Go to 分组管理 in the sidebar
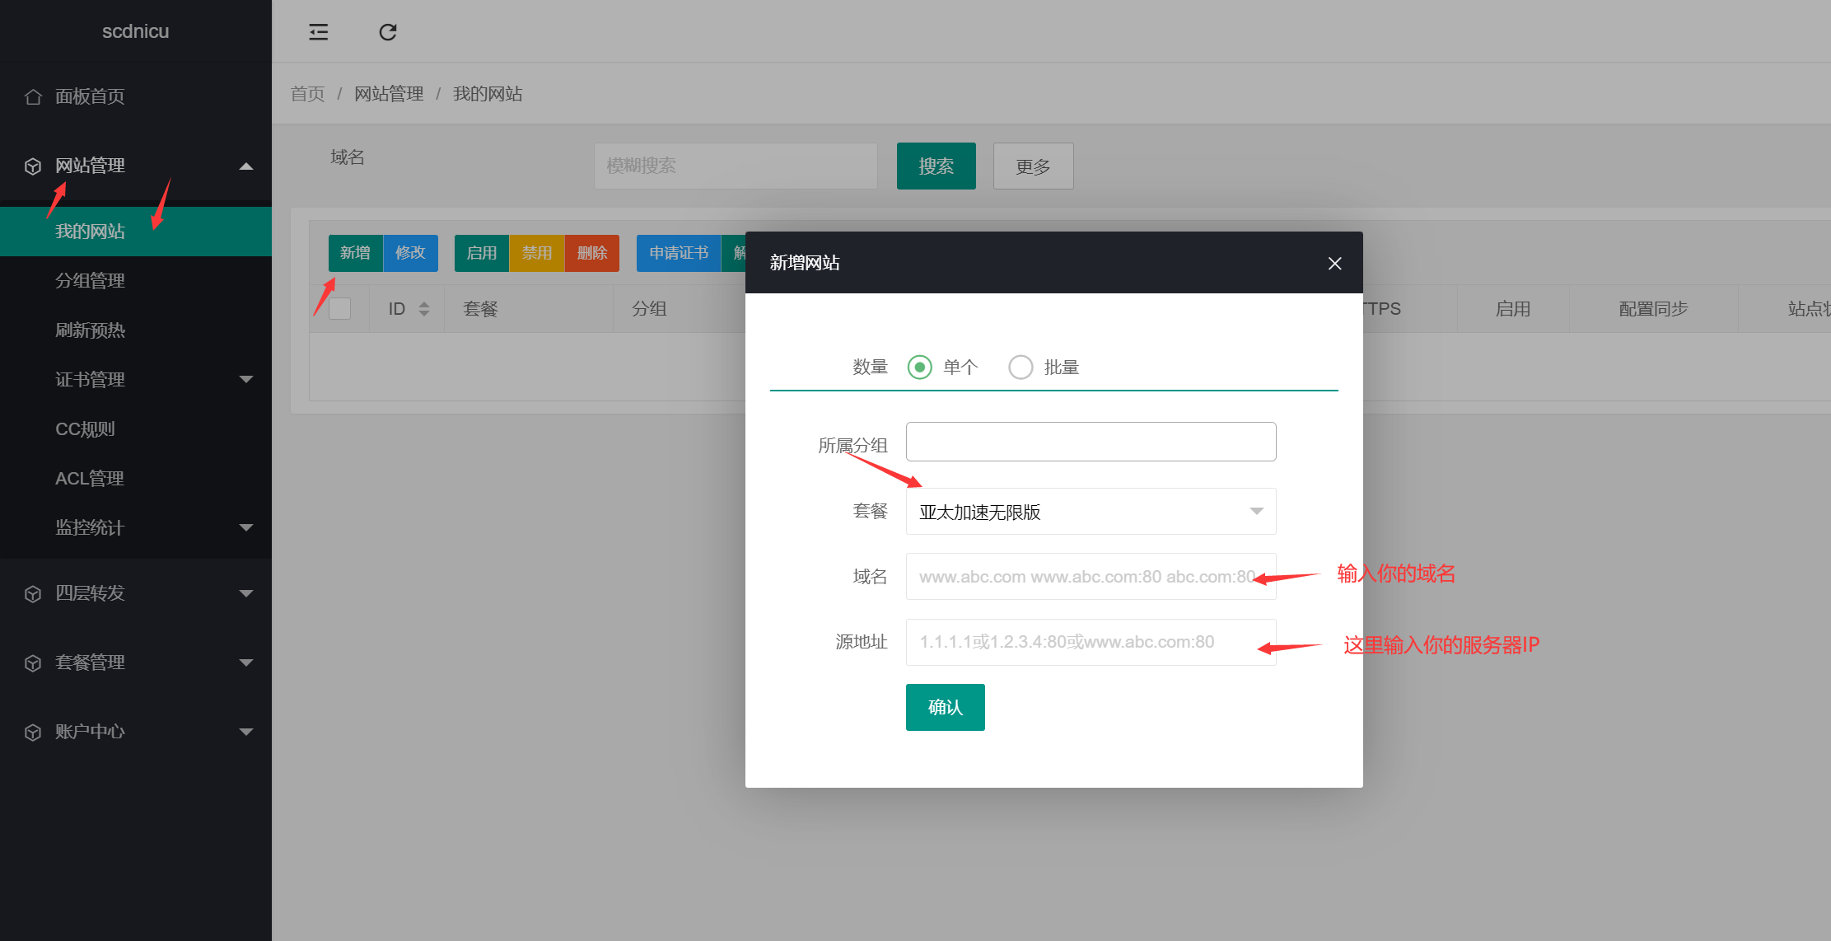This screenshot has width=1831, height=941. (90, 280)
